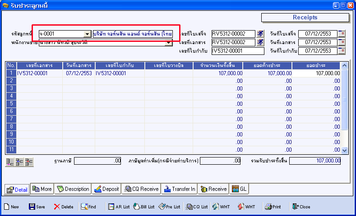356x216 pixels.
Task: Expand the salesperson dropdown list
Action: point(169,43)
